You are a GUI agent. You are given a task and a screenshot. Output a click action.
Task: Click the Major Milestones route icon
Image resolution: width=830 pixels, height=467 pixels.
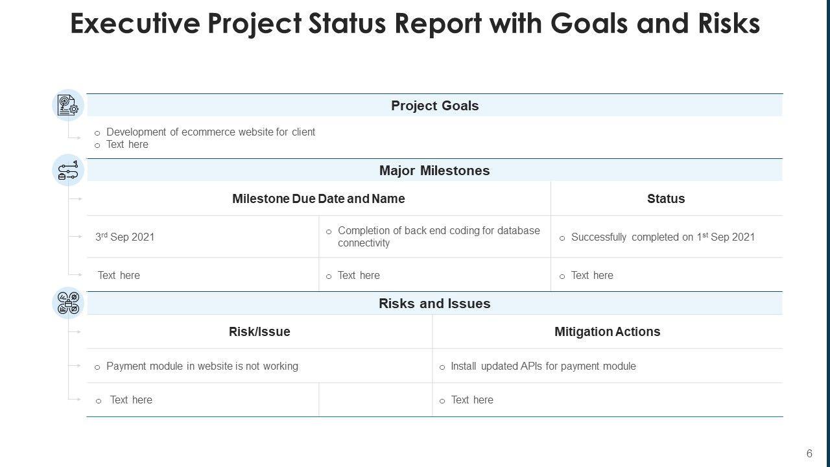(x=68, y=170)
